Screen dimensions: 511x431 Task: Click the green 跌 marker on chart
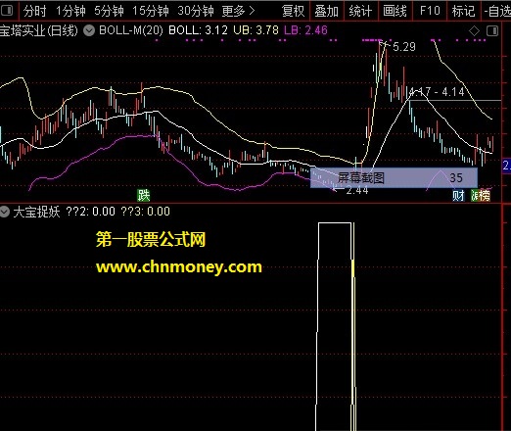[143, 196]
